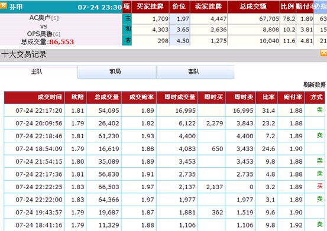327x231 pixels.
Task: Click the 和 row label cell
Action: pos(127,30)
